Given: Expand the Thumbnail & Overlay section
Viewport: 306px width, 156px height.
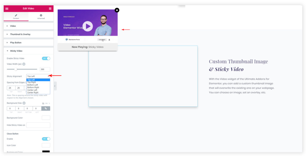Looking at the screenshot, I should (x=20, y=34).
